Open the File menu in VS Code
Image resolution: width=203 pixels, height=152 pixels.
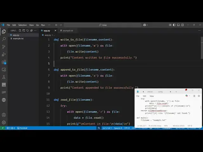point(8,25)
